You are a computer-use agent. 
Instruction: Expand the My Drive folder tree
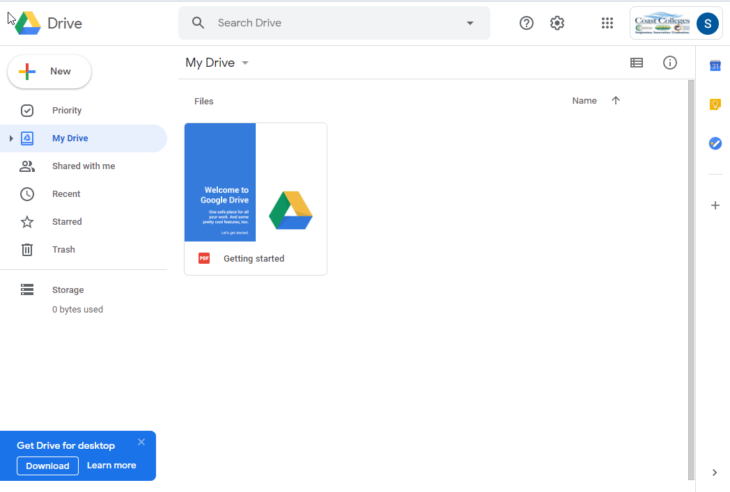(11, 138)
